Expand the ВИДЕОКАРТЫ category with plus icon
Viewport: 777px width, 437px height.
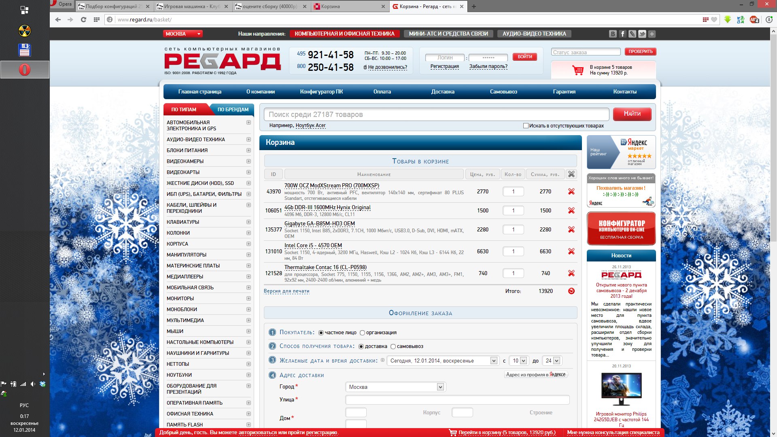(x=248, y=172)
